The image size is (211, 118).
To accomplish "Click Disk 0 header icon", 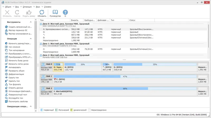I will (x=43, y=64).
